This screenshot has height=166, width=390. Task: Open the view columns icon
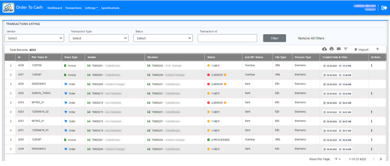click(339, 49)
